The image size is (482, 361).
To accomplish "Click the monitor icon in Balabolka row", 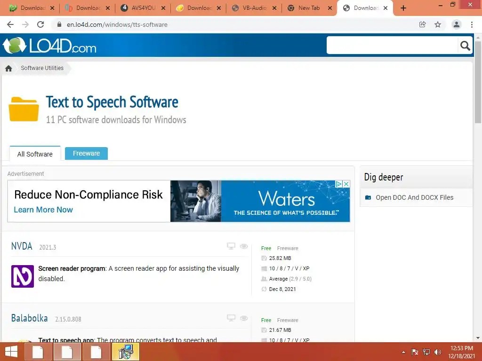I will [231, 318].
